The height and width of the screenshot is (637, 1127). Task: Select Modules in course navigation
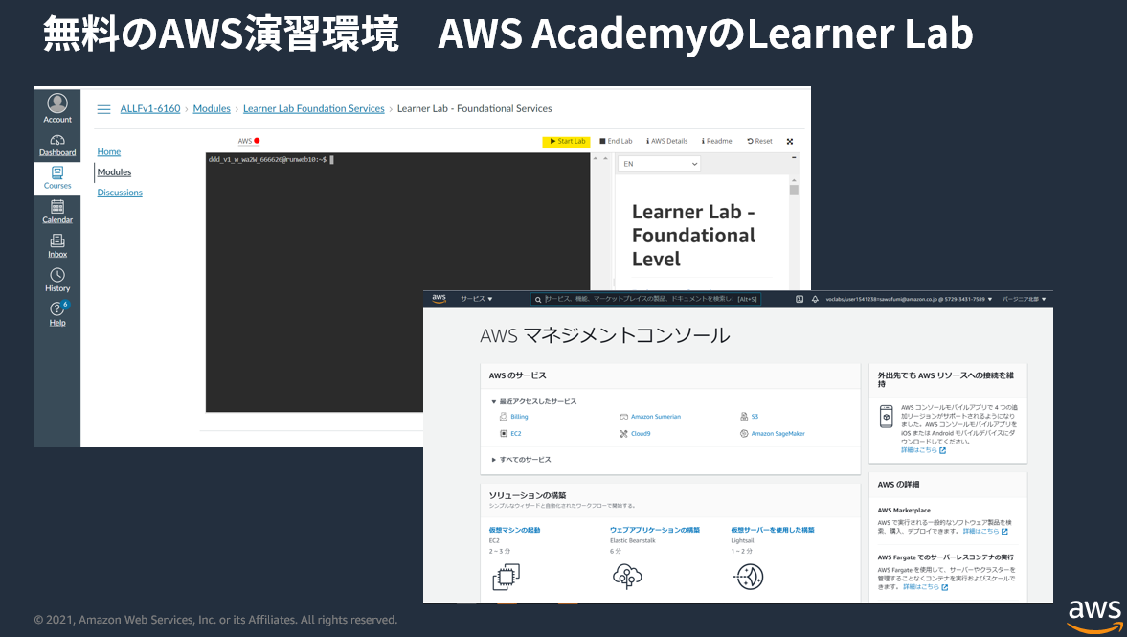pyautogui.click(x=114, y=171)
